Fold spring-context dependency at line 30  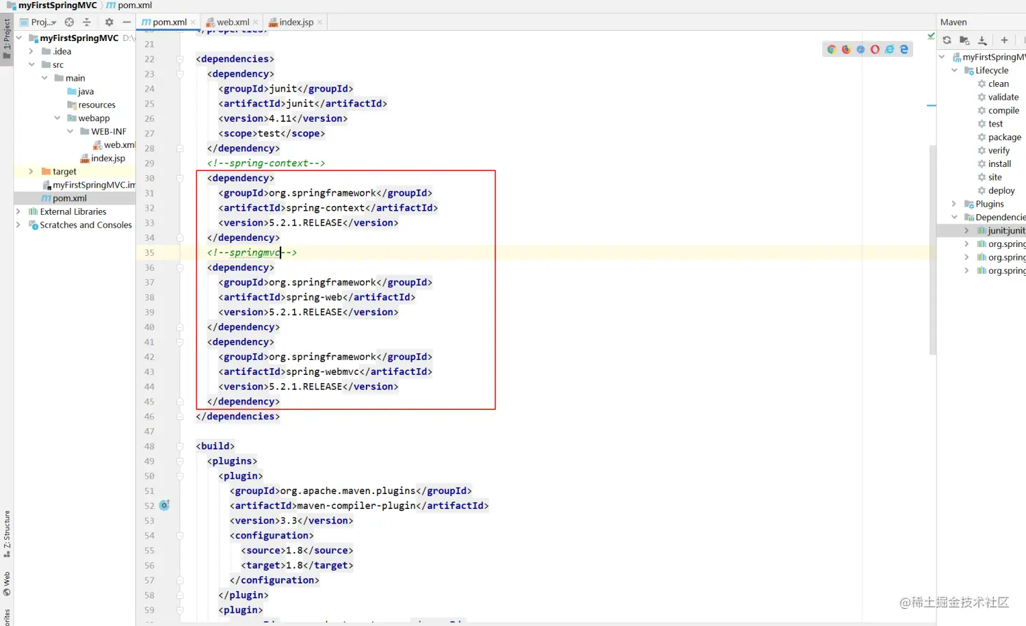(180, 178)
